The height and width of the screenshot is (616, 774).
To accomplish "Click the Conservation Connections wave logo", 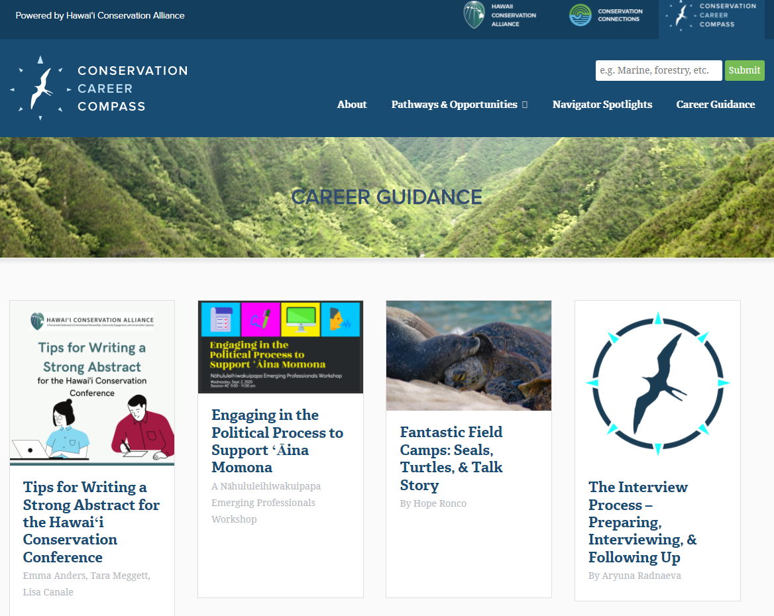I will 580,15.
